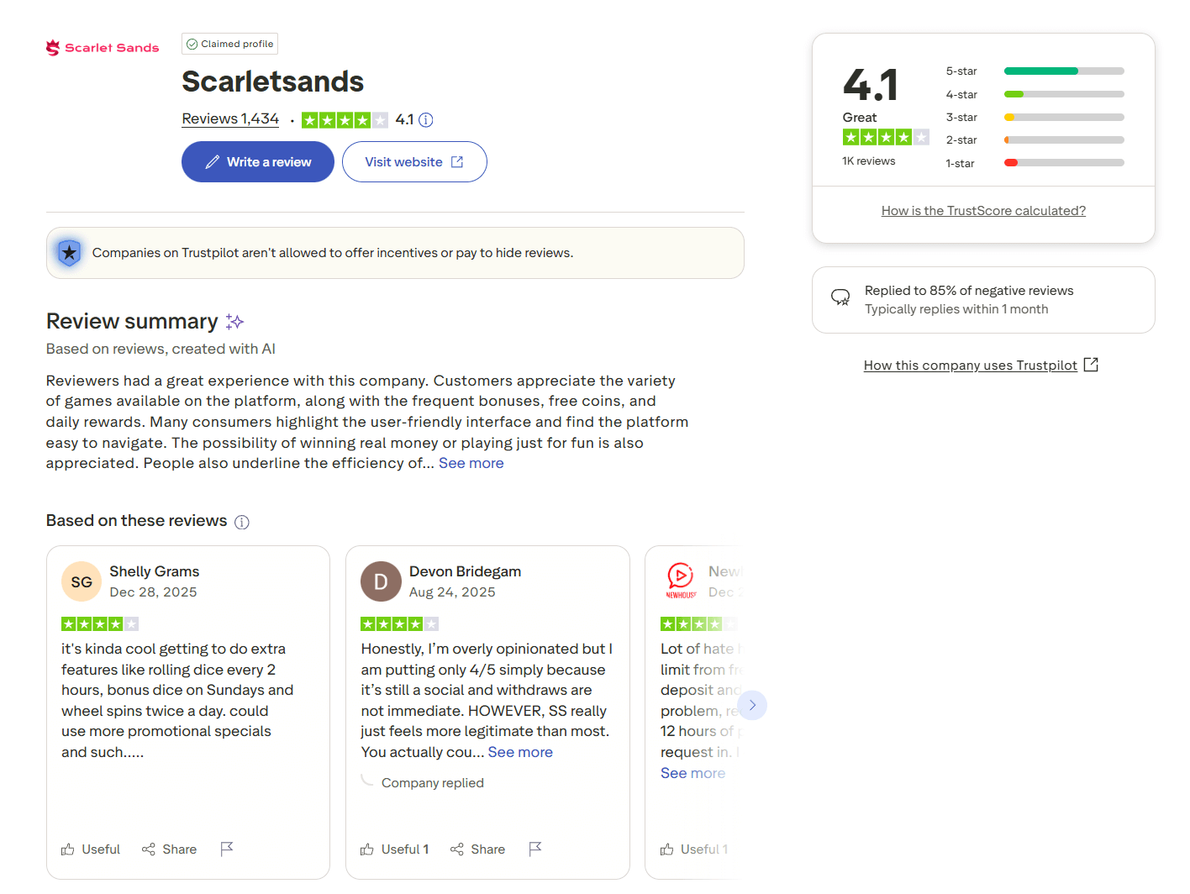Flag Devon Bridegam's review

[535, 849]
